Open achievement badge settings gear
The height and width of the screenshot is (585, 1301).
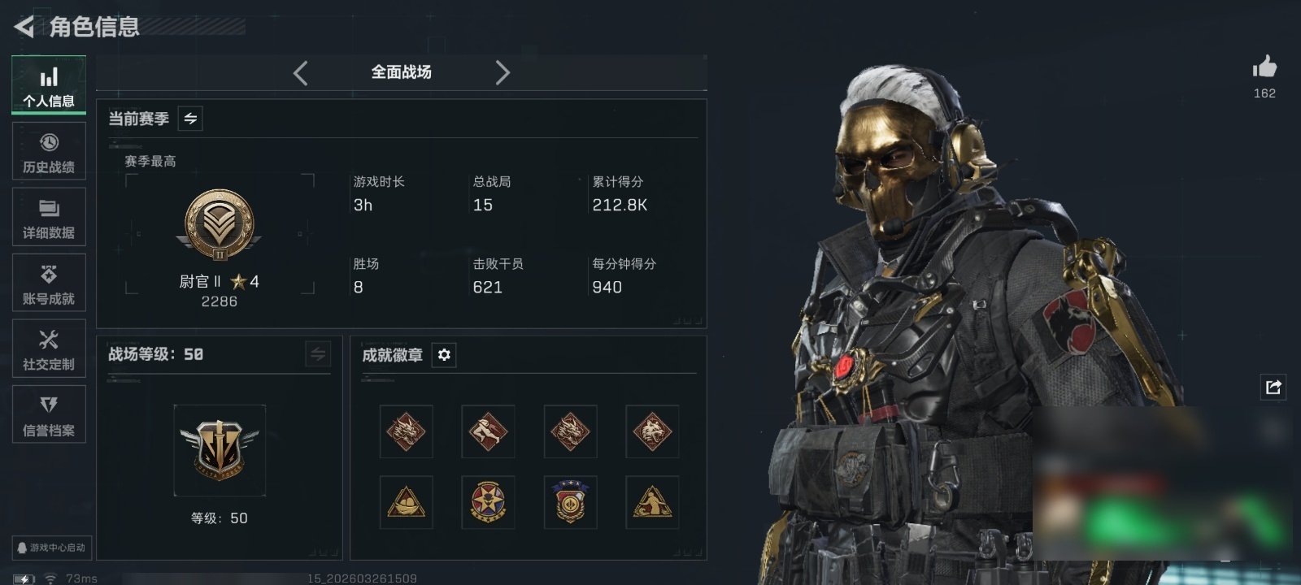tap(444, 355)
